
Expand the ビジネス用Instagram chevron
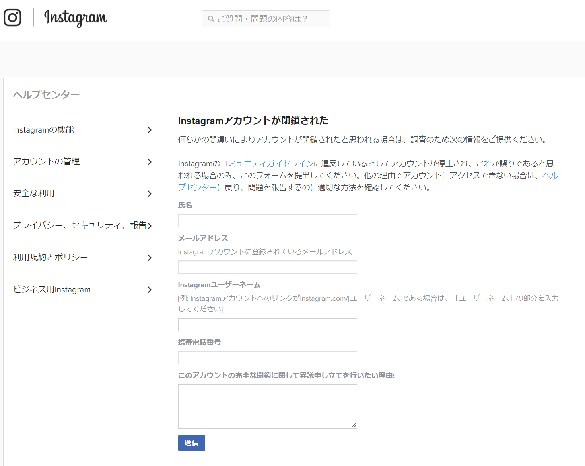tap(150, 290)
